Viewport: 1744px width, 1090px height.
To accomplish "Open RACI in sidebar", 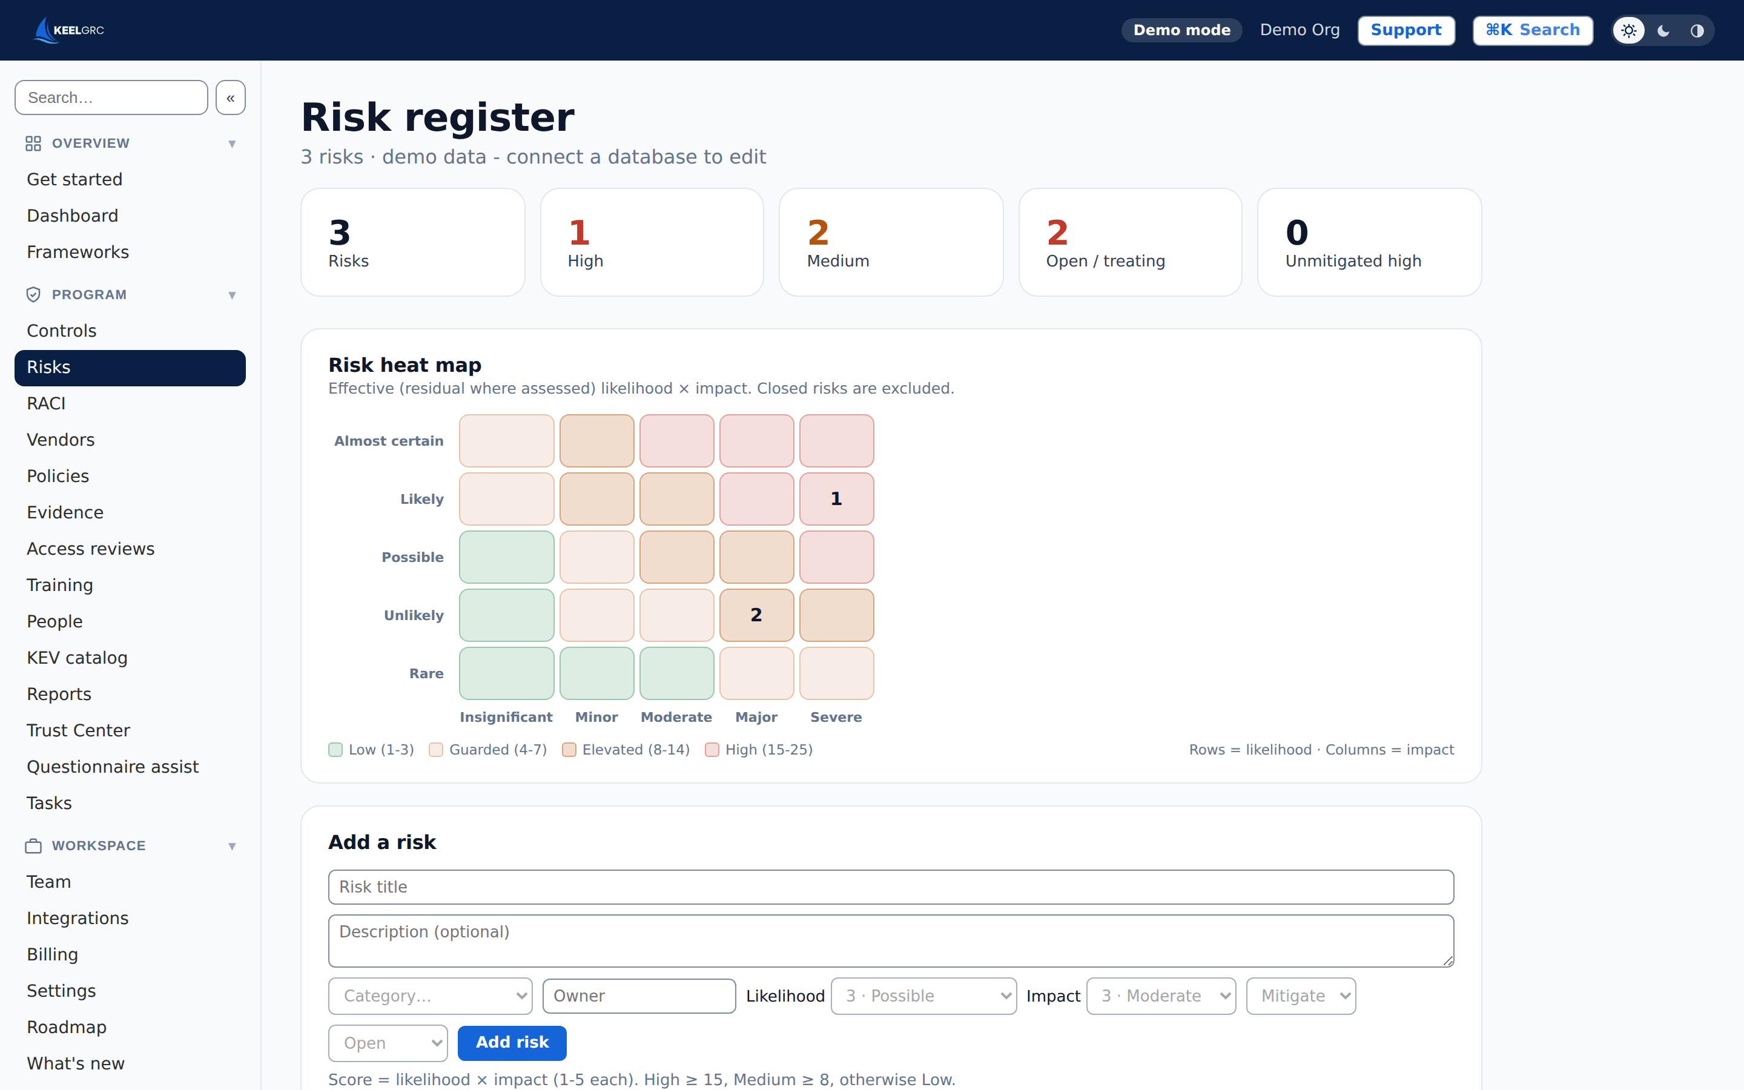I will coord(130,404).
